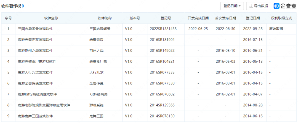Select 鹿游赤壁食尸鬼游戏软件 row name
The image size is (298, 123).
(x=37, y=62)
